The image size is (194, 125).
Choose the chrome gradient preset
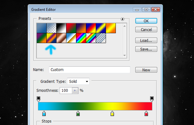tap(71, 38)
